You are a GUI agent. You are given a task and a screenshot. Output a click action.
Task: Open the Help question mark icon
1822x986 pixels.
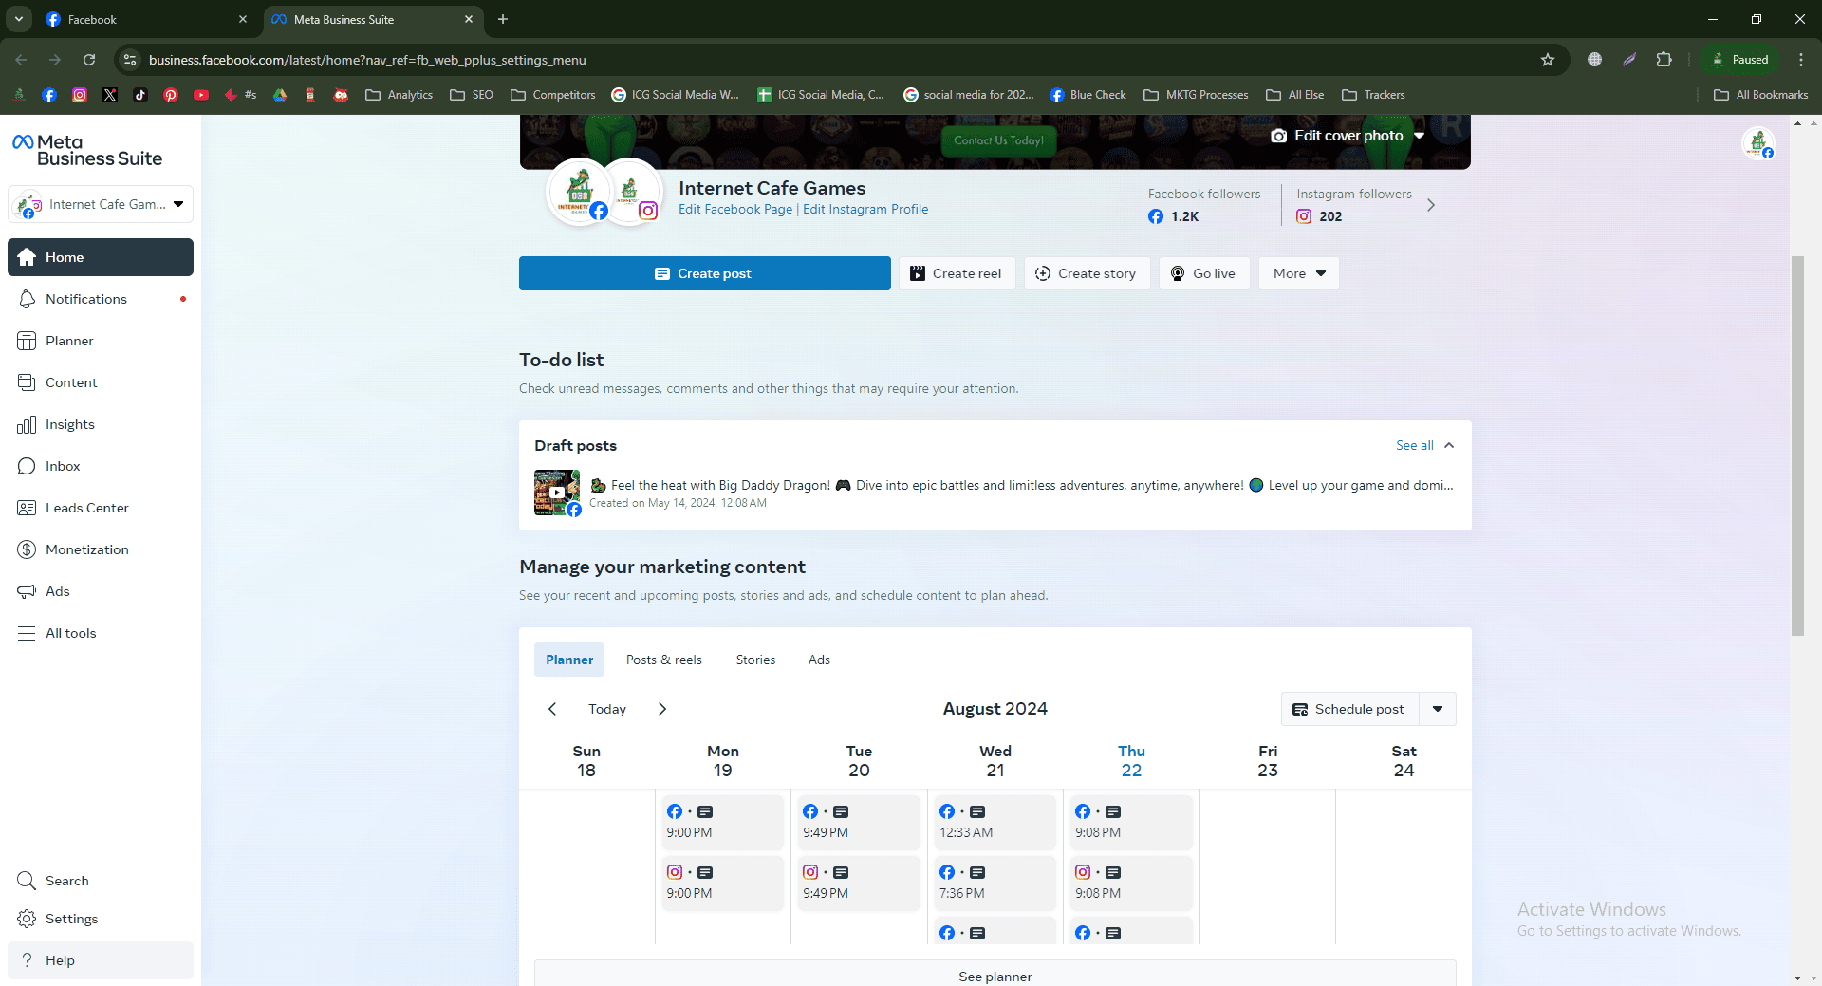click(x=27, y=960)
